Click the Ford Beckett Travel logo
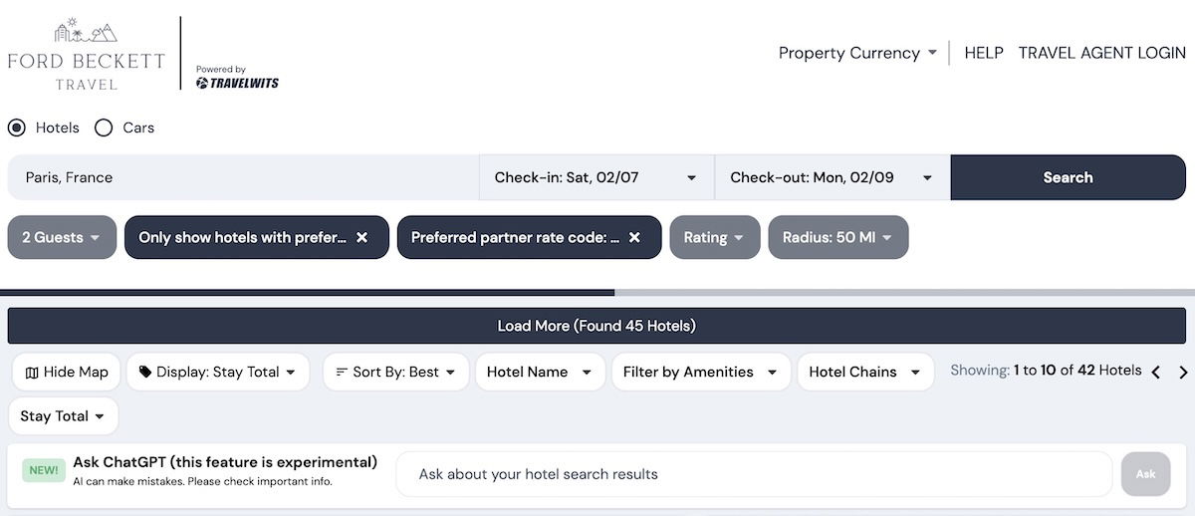The width and height of the screenshot is (1195, 516). 86,55
